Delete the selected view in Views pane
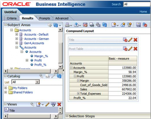 tap(59, 104)
